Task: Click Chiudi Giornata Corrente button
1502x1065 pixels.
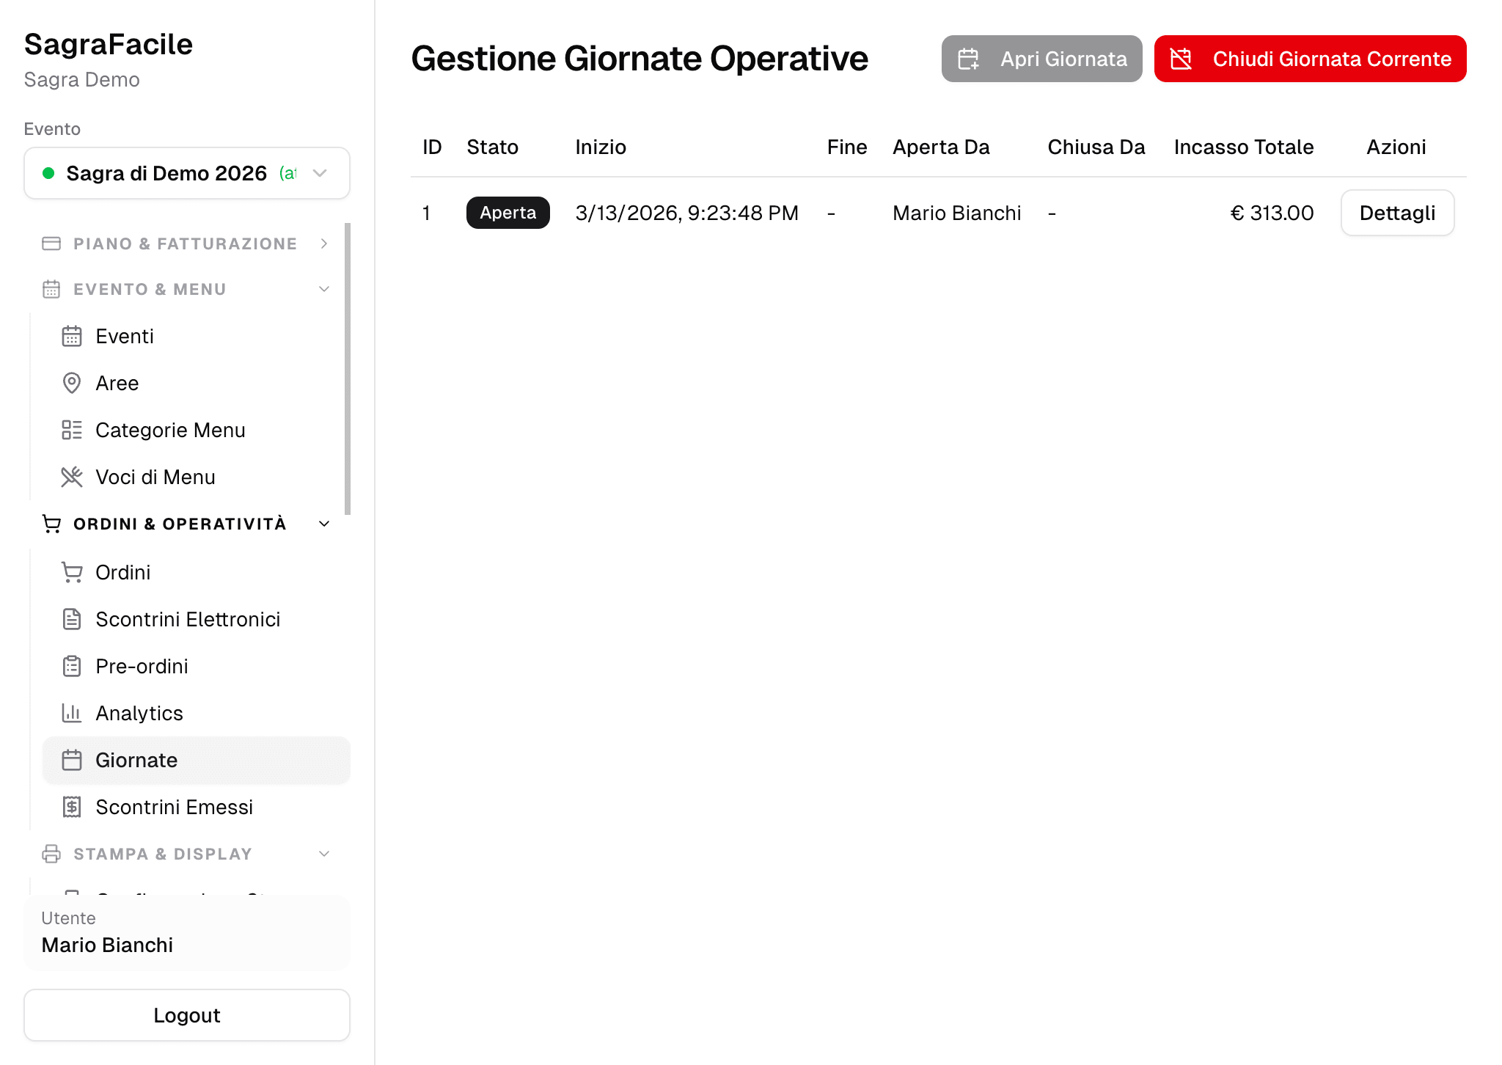Action: (x=1310, y=59)
